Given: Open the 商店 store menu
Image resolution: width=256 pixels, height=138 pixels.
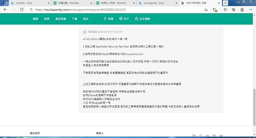Looking at the screenshot, I should [x=86, y=19].
